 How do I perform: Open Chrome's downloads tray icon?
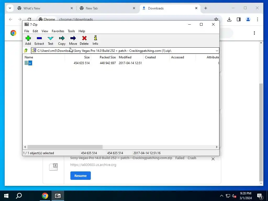pyautogui.click(x=229, y=19)
